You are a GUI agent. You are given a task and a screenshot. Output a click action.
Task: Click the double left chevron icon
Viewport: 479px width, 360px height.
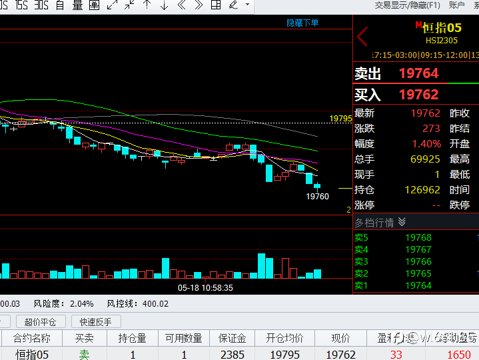pos(181,5)
